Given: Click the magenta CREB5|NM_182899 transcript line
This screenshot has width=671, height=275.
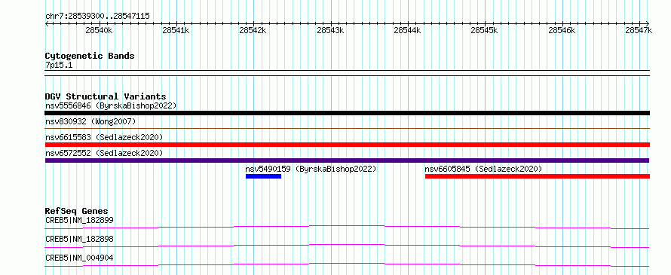Looking at the screenshot, I should coord(347,227).
